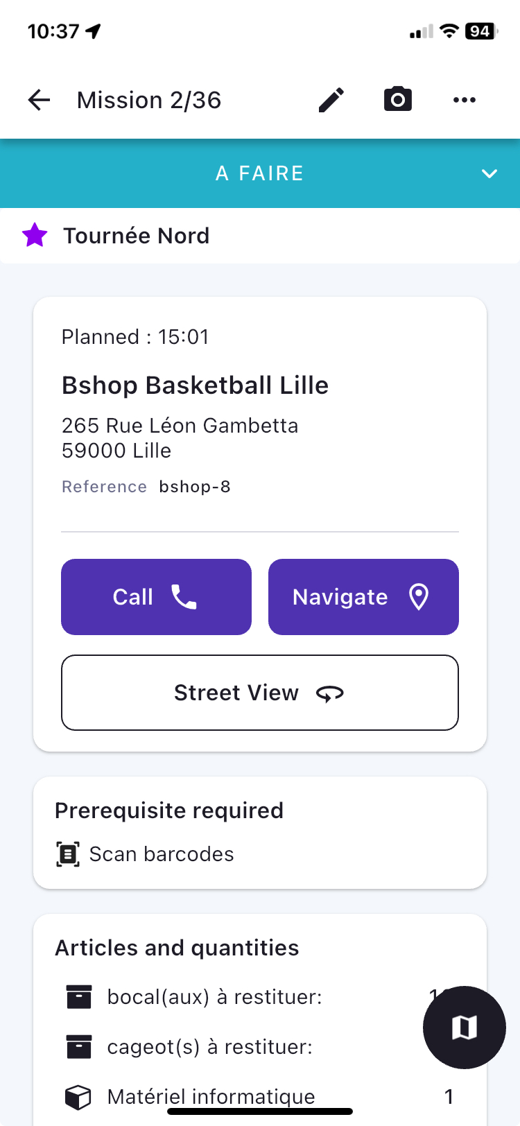Tap the purple star favorite icon
The width and height of the screenshot is (520, 1126).
point(35,236)
